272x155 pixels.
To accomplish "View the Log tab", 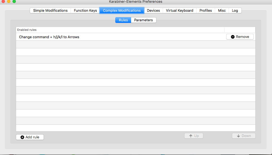I will click(235, 11).
